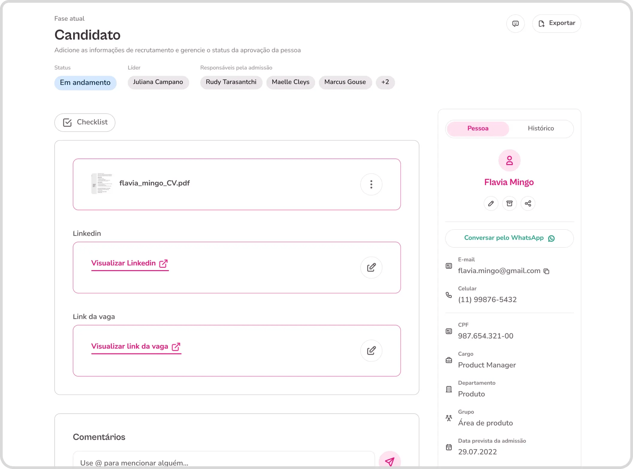
Task: Click the flavia_mingo_CV.pdf file name
Action: tap(154, 183)
